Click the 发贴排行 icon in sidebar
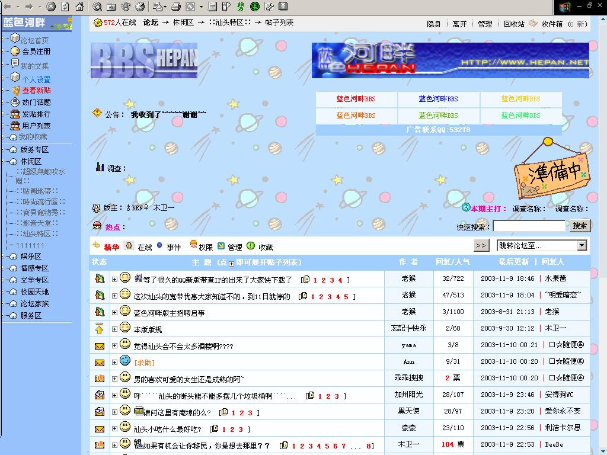The height and width of the screenshot is (455, 607). point(15,114)
